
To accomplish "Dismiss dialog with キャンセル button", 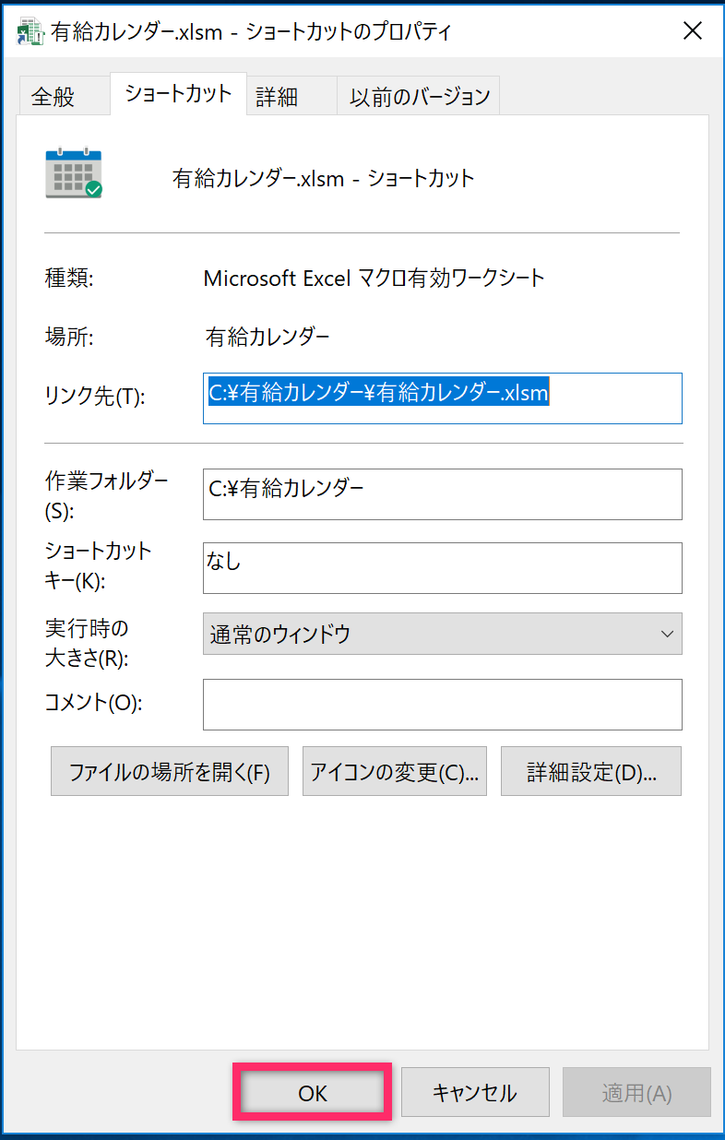I will (x=475, y=1093).
